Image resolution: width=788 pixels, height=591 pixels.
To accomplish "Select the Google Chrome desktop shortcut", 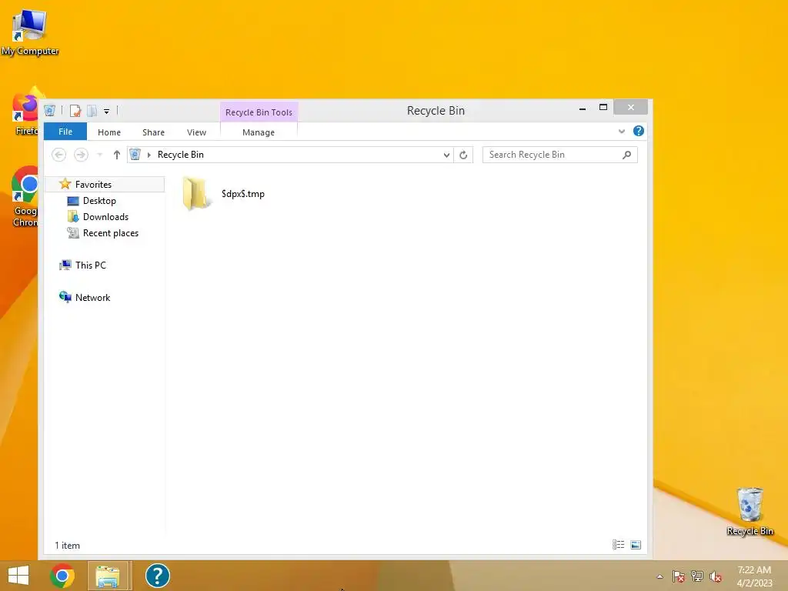I will (25, 197).
